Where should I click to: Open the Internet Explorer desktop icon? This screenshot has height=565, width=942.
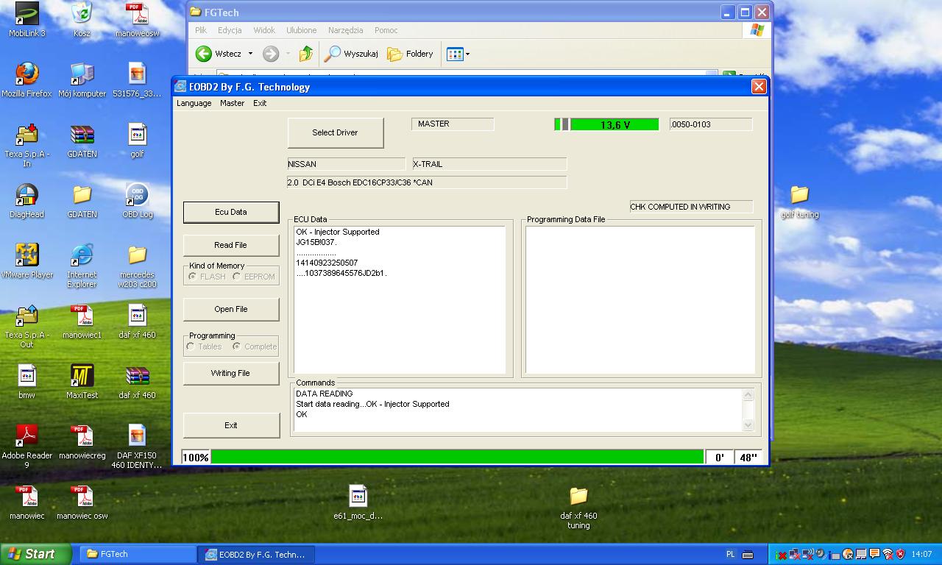82,266
